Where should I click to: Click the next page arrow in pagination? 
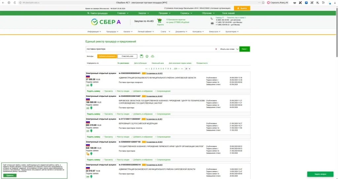click(179, 69)
